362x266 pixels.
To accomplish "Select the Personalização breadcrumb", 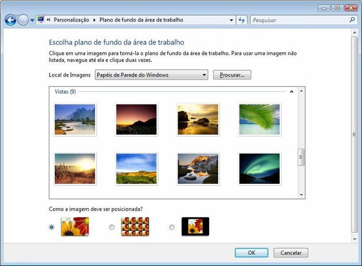I will click(x=71, y=20).
